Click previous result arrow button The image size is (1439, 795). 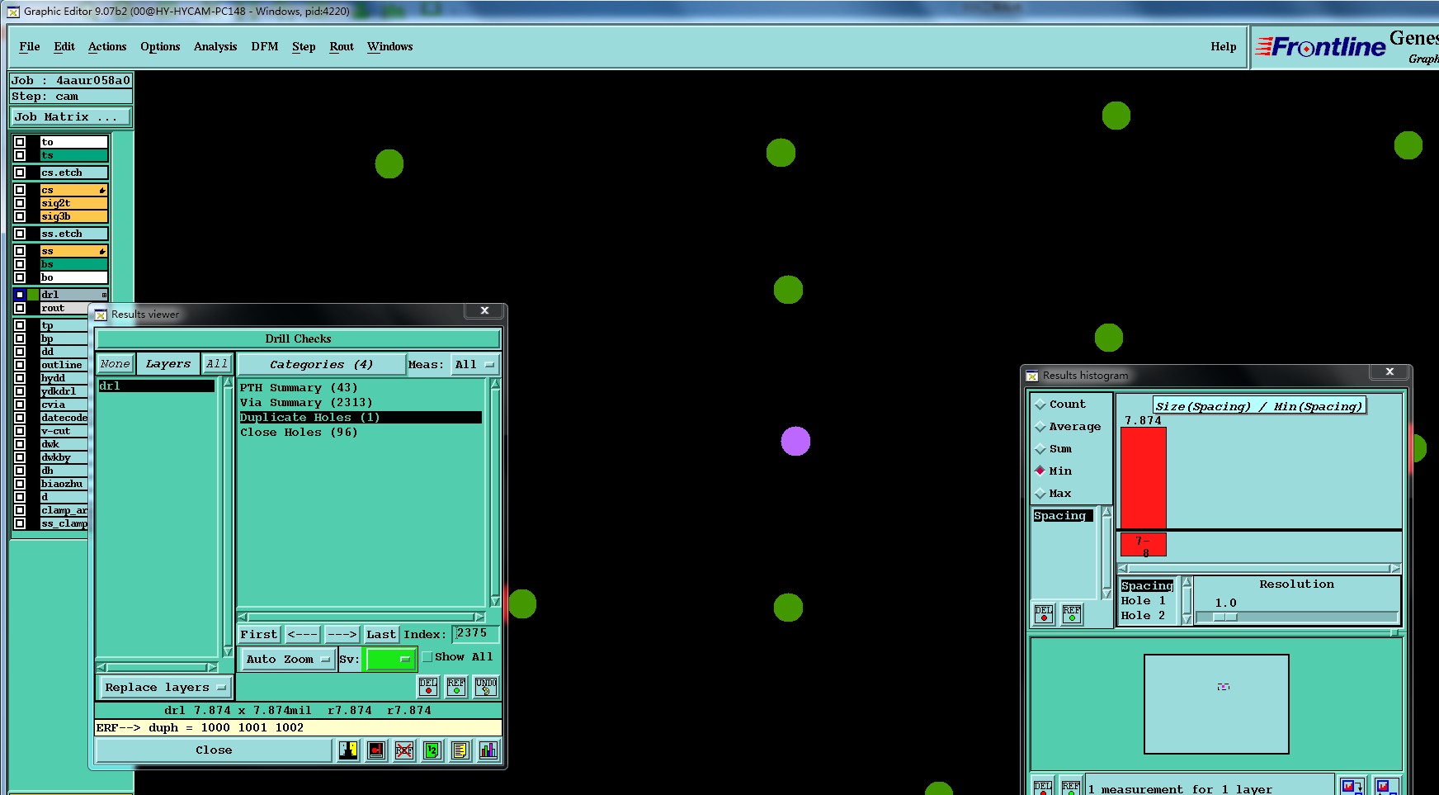tap(302, 634)
